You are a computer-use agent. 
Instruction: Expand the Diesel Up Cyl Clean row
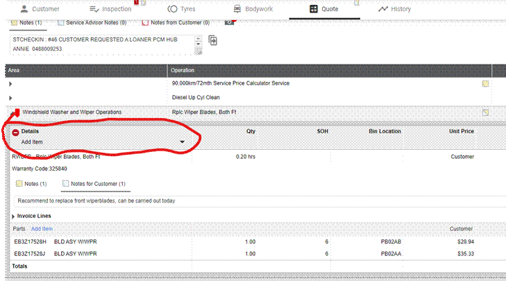coord(10,98)
